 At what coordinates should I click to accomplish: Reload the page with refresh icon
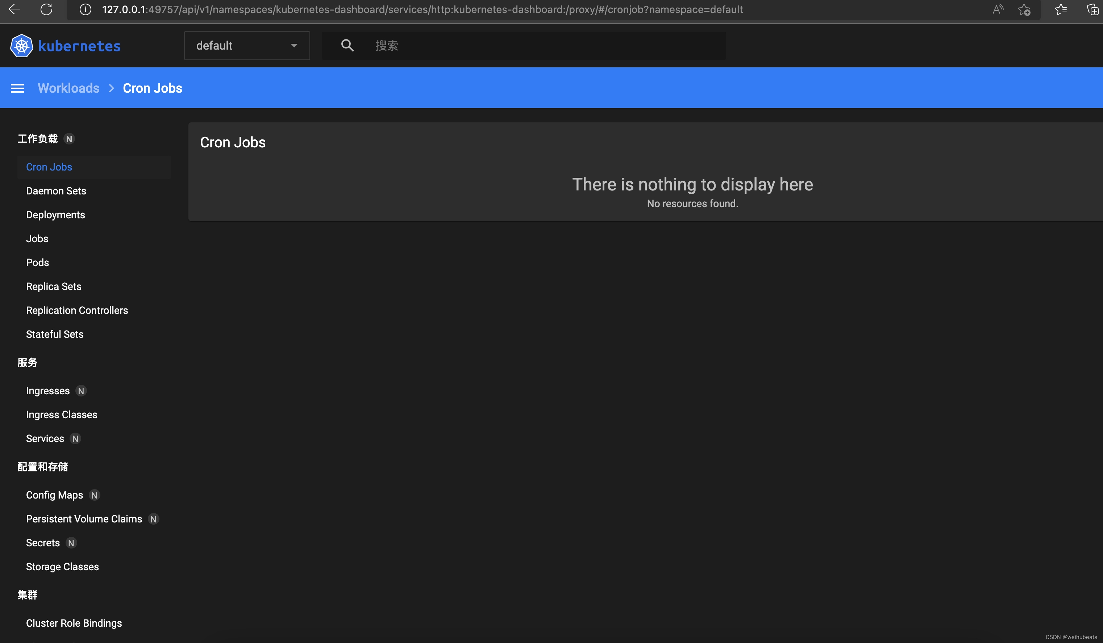coord(46,9)
